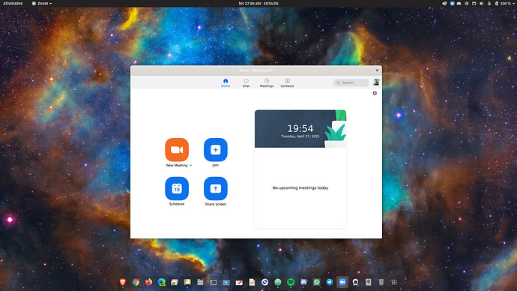Click the Zoom icon in the top-bar tray
This screenshot has width=517, height=291.
tap(452, 3)
